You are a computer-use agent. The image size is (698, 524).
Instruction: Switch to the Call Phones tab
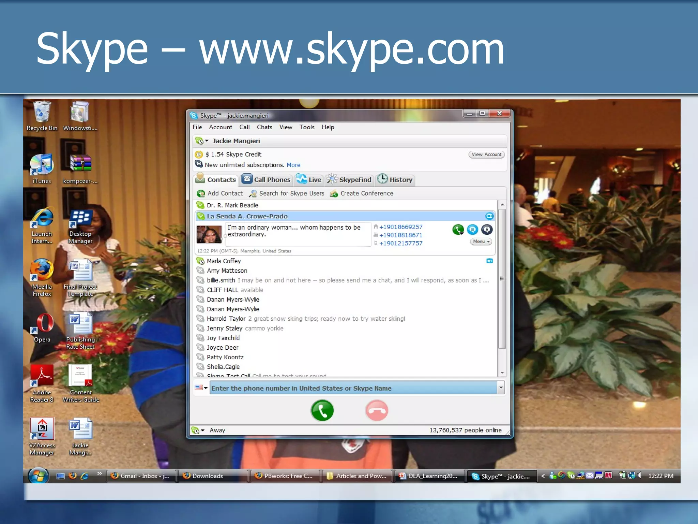266,179
